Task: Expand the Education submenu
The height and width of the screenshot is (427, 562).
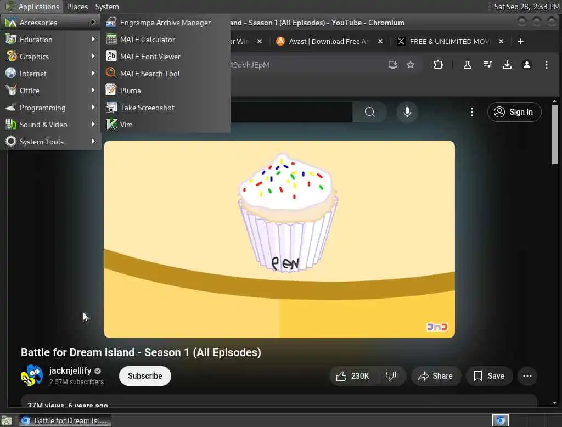Action: click(x=50, y=40)
